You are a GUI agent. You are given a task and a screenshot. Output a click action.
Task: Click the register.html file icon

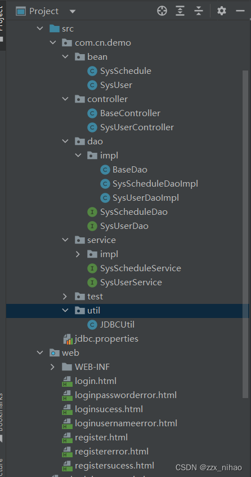point(67,438)
